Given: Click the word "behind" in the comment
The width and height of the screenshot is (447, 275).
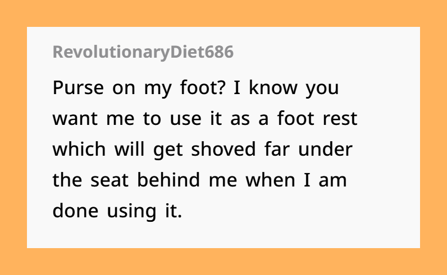Looking at the screenshot, I should [168, 180].
